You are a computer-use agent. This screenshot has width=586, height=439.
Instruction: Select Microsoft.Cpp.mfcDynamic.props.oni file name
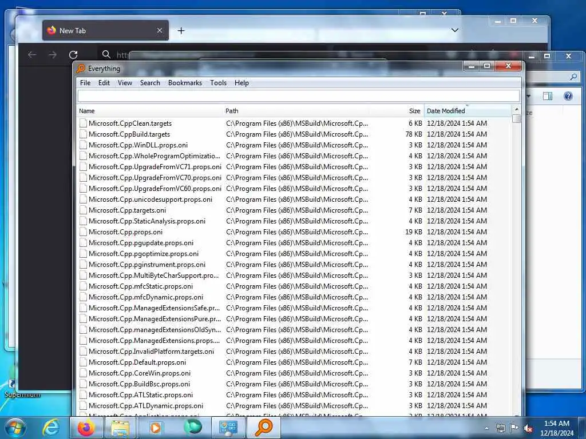(x=146, y=297)
